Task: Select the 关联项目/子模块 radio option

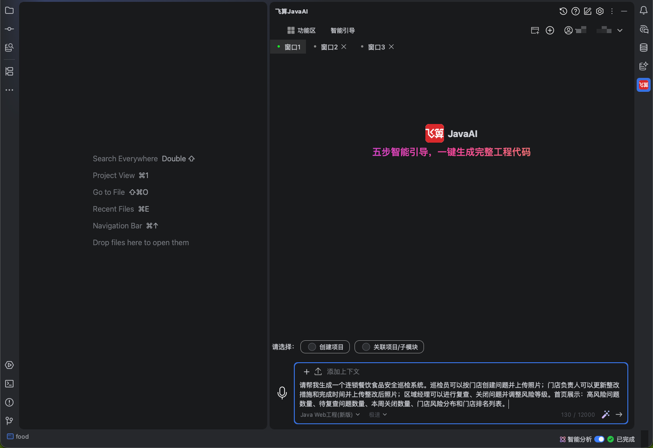Action: (389, 347)
